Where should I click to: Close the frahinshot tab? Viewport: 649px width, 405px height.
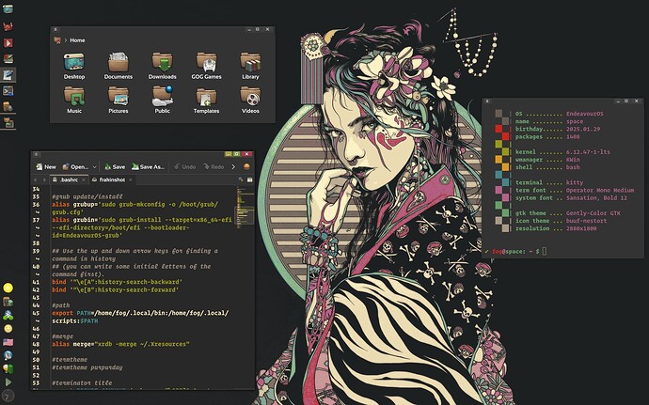click(x=131, y=179)
